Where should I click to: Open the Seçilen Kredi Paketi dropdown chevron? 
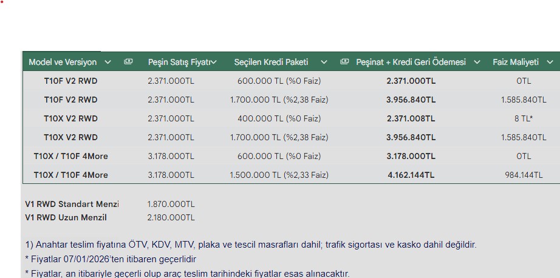coord(324,62)
